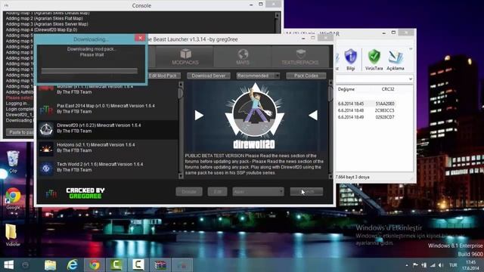Close the Downloading dialog

(140, 38)
